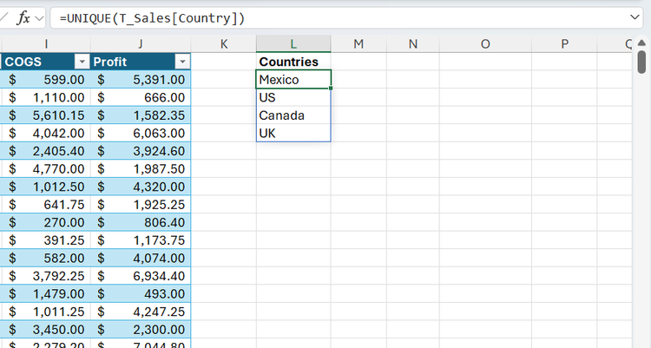Select Profit cell 493.00

[141, 293]
